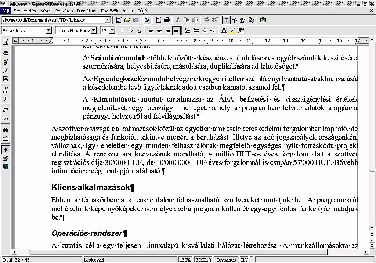Center the paragraph alignment
Viewport: 376px width, 263px height.
click(x=159, y=30)
